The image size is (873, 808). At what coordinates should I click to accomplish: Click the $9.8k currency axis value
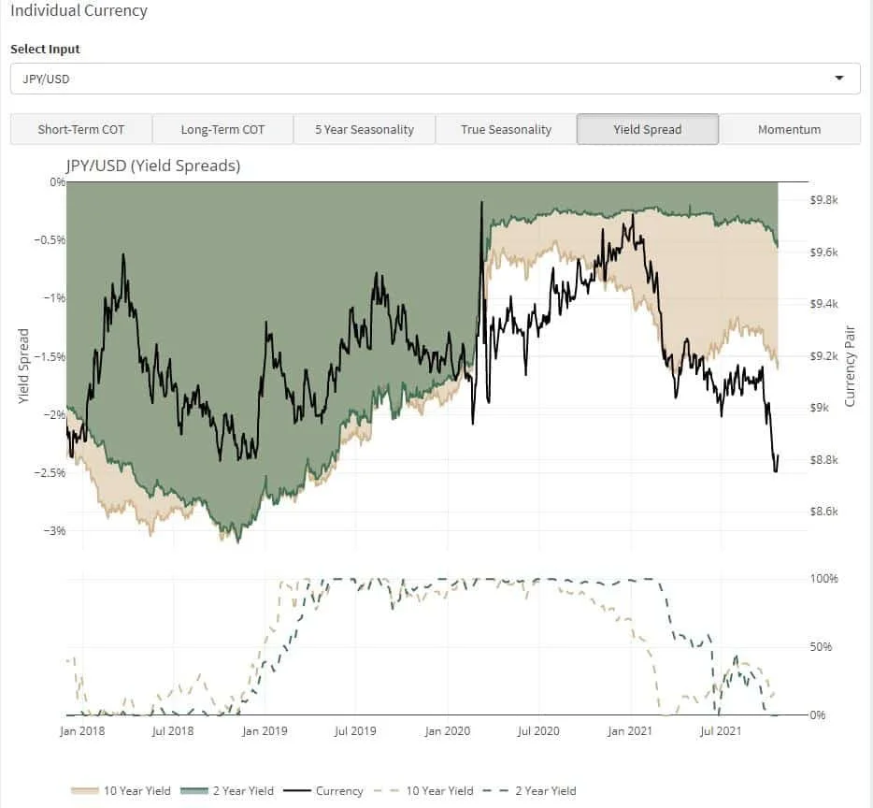824,200
